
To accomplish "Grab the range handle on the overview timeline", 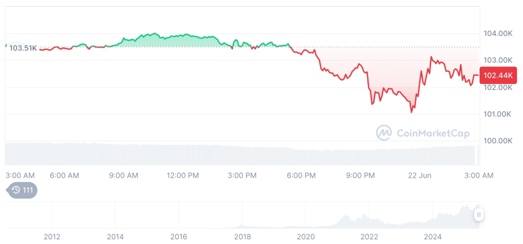I will (x=479, y=215).
